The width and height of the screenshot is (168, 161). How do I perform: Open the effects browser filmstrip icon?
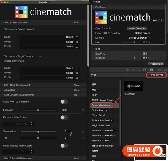click(151, 70)
